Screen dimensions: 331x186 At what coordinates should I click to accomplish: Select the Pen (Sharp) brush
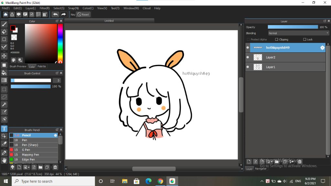(33, 145)
